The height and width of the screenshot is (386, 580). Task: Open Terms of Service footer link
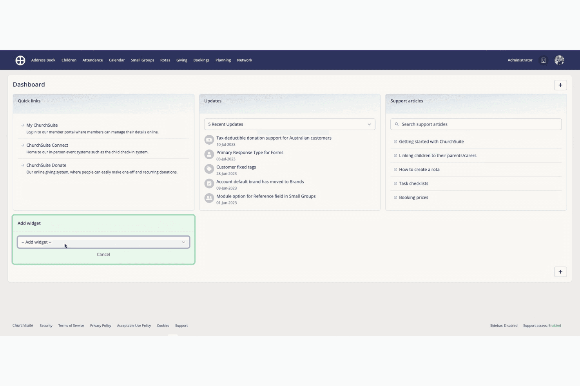(71, 326)
